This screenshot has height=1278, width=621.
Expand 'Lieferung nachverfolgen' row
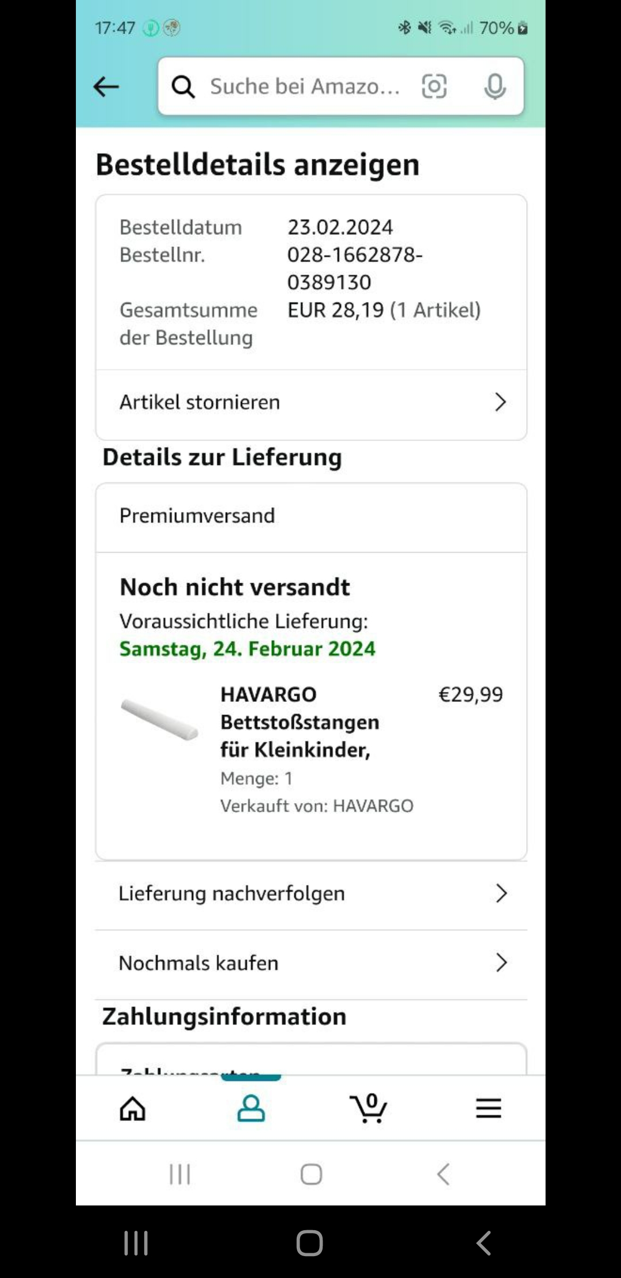(x=310, y=893)
